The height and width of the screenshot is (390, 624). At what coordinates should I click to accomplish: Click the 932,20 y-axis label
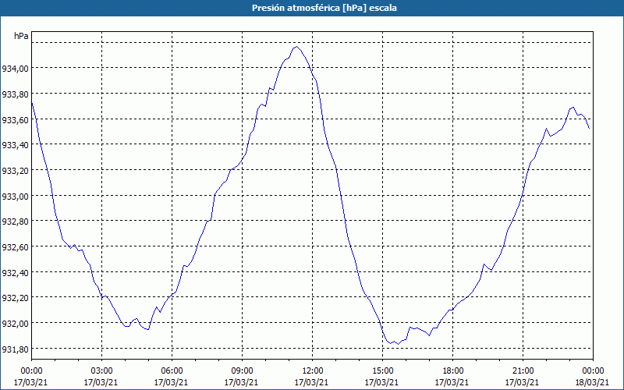click(x=15, y=298)
